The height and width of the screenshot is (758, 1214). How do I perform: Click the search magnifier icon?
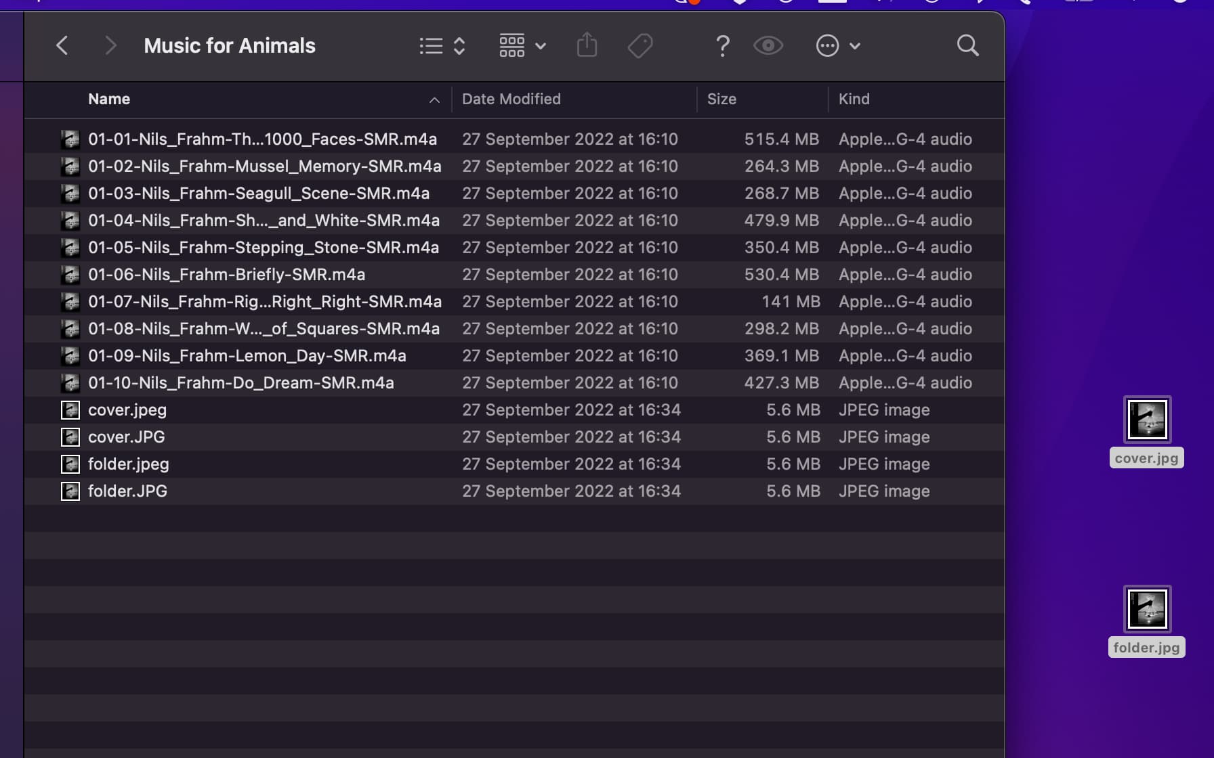(967, 46)
